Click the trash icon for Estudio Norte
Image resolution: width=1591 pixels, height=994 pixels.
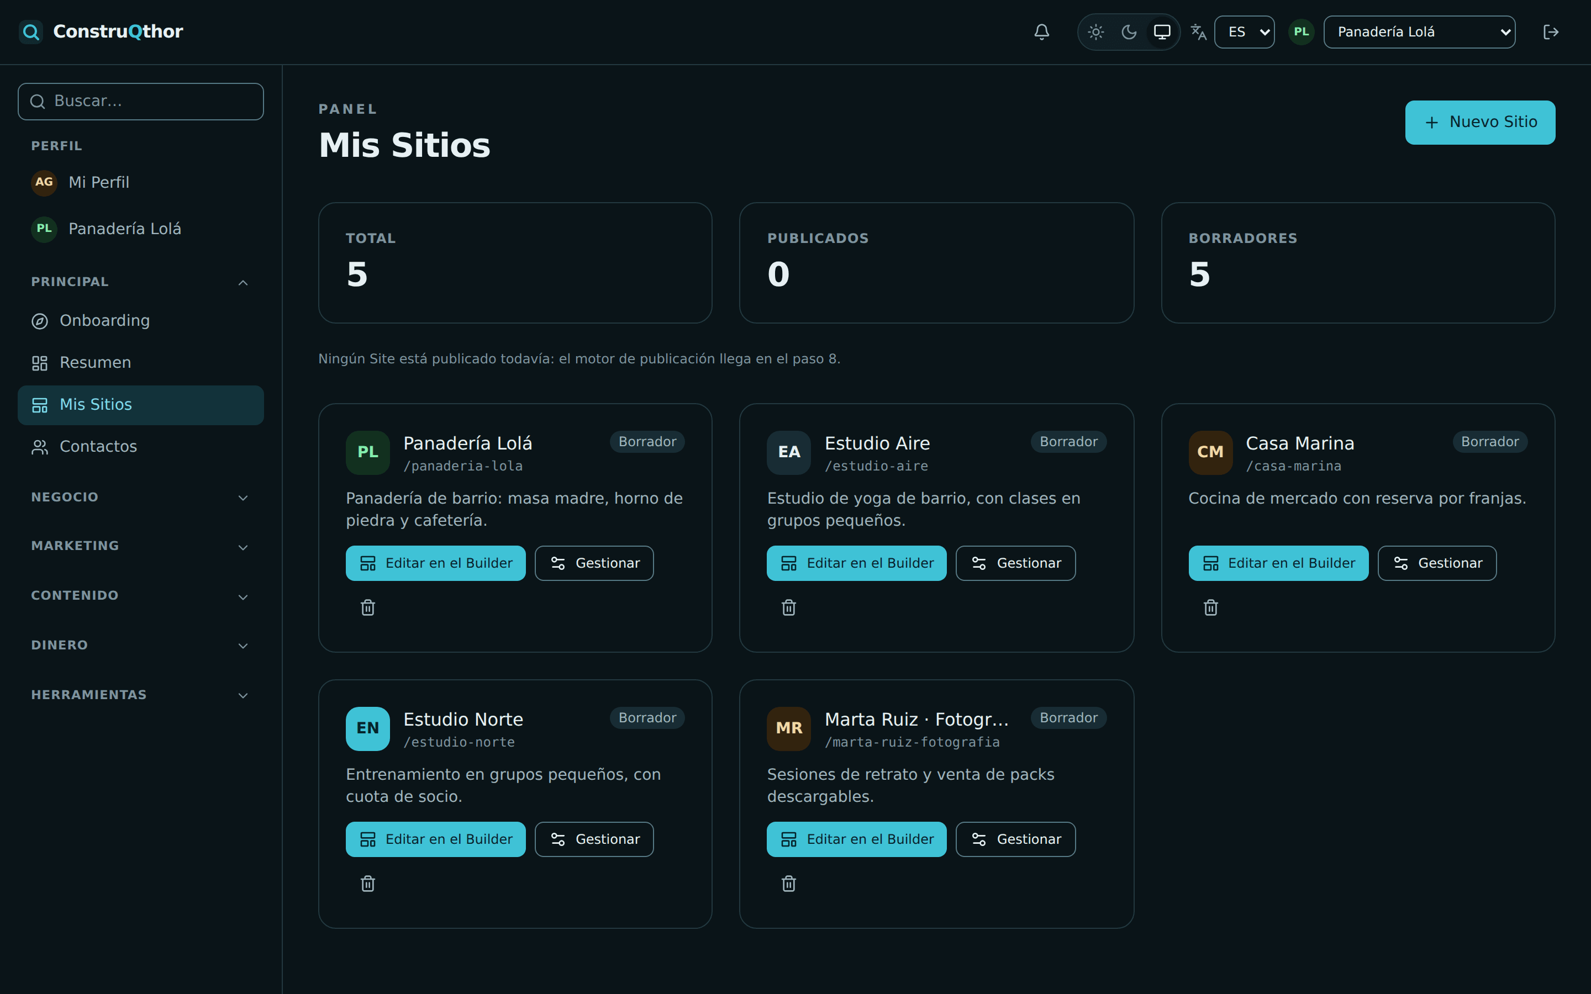tap(368, 884)
